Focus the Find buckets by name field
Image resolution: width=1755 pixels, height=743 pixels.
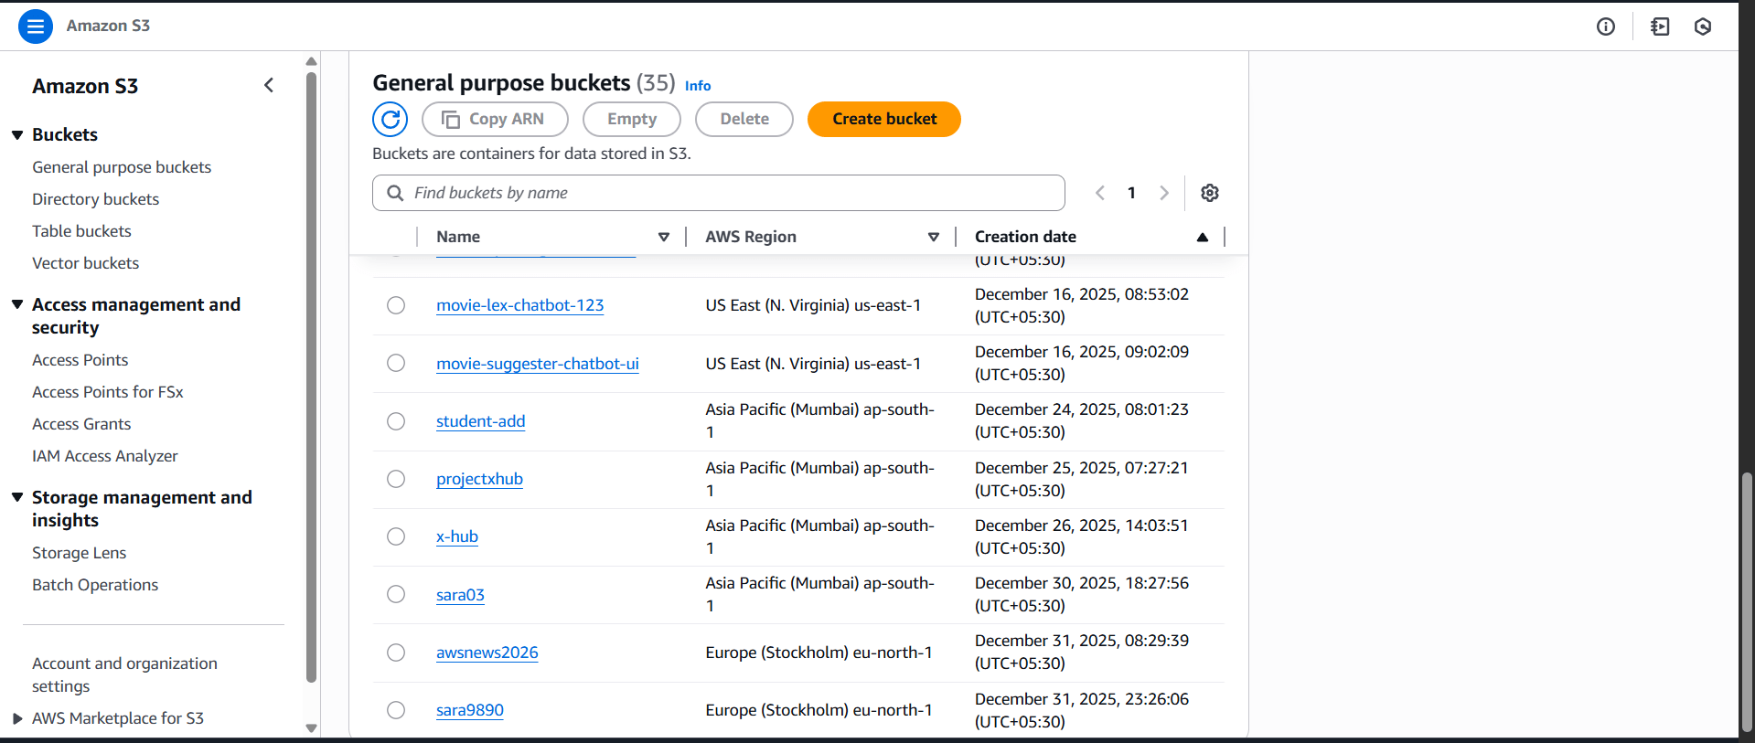[x=719, y=193]
